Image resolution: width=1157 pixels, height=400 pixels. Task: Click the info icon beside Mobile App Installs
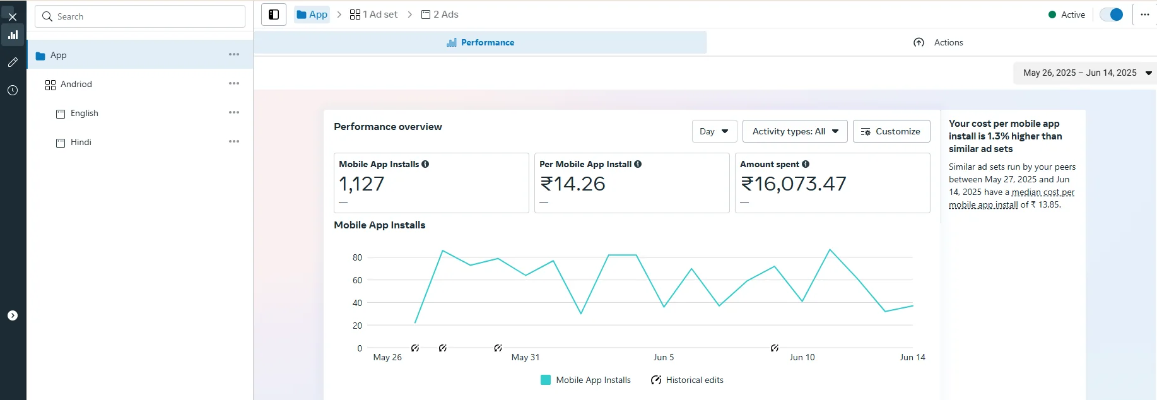425,164
